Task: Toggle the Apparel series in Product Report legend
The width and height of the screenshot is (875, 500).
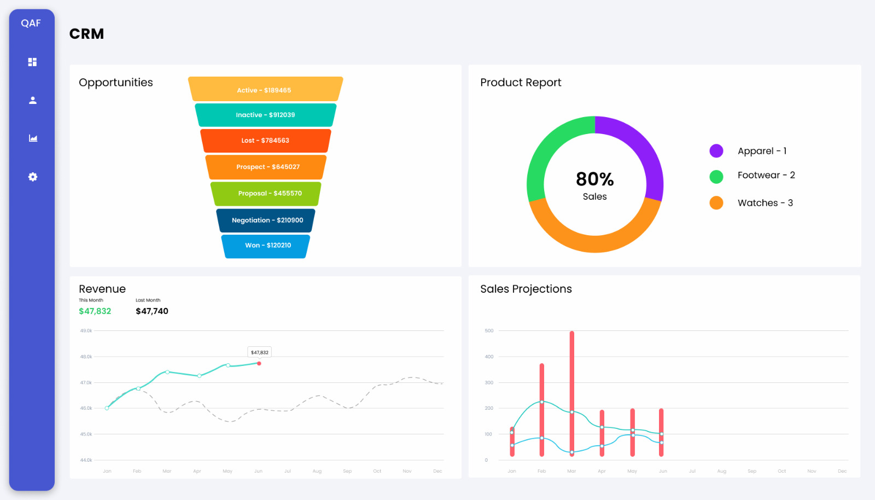Action: pyautogui.click(x=762, y=150)
